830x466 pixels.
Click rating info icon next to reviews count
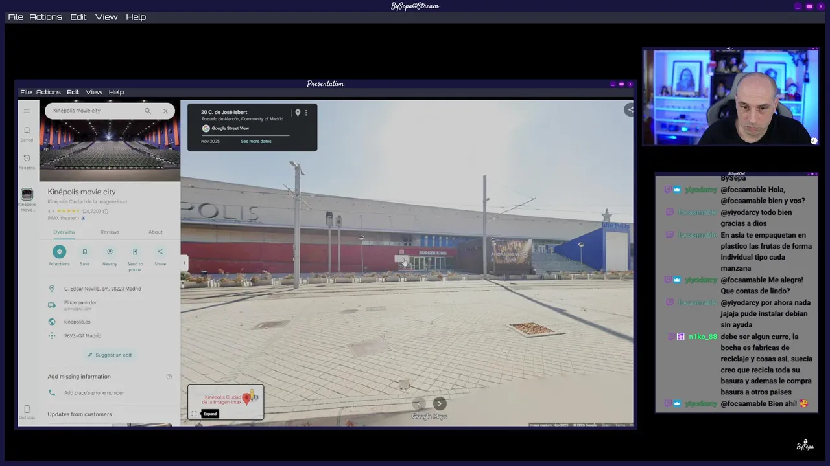tap(106, 211)
